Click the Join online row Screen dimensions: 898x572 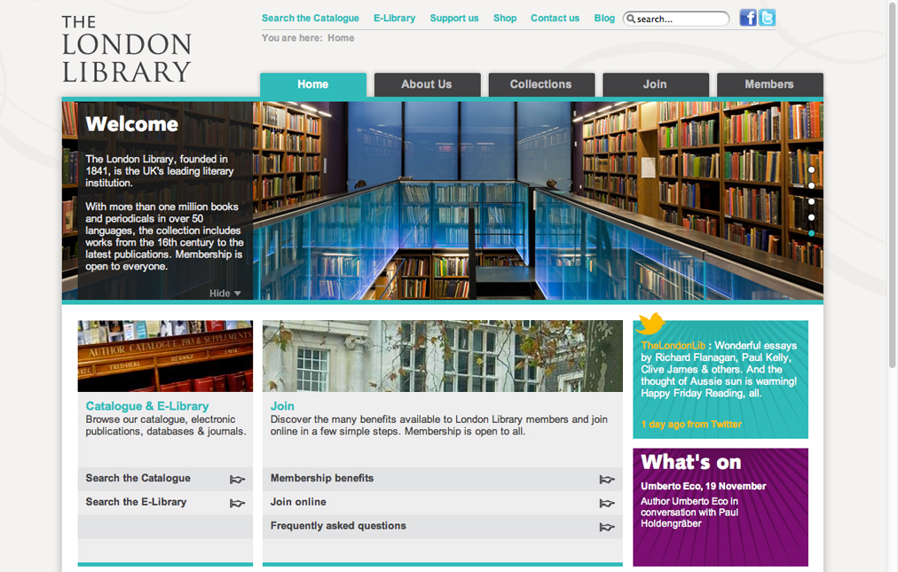click(x=443, y=504)
